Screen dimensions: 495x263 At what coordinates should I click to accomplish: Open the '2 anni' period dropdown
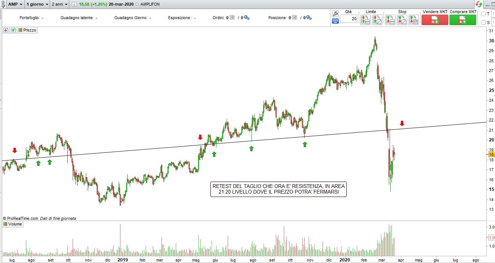[60, 4]
